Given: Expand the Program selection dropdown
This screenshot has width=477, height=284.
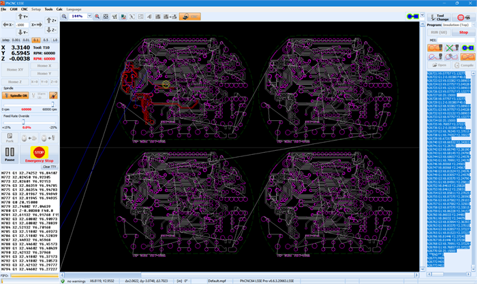Looking at the screenshot, I should click(474, 25).
